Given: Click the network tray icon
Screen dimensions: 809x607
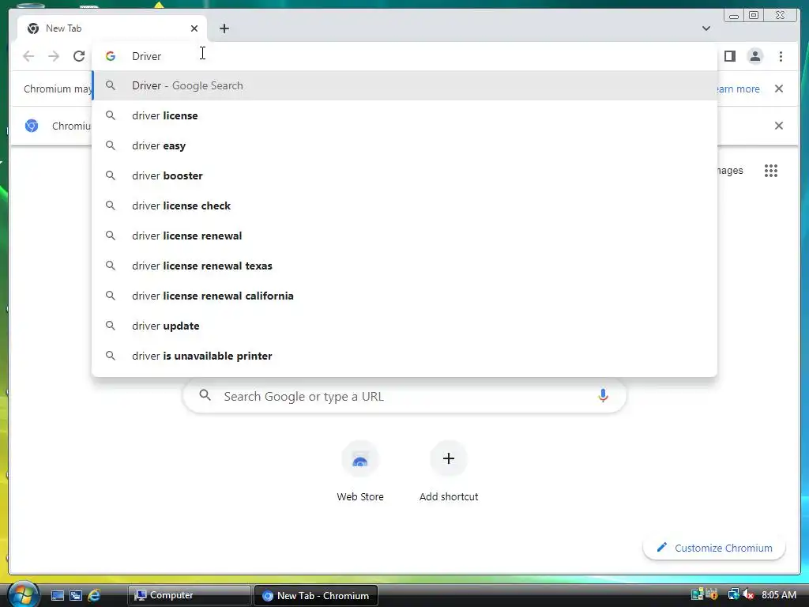Looking at the screenshot, I should [x=733, y=594].
